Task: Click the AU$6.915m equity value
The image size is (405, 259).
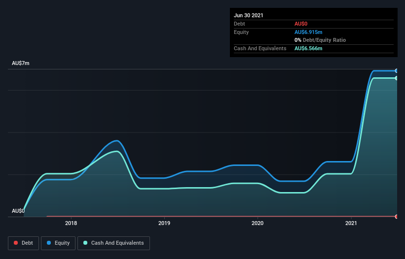Action: pyautogui.click(x=308, y=32)
